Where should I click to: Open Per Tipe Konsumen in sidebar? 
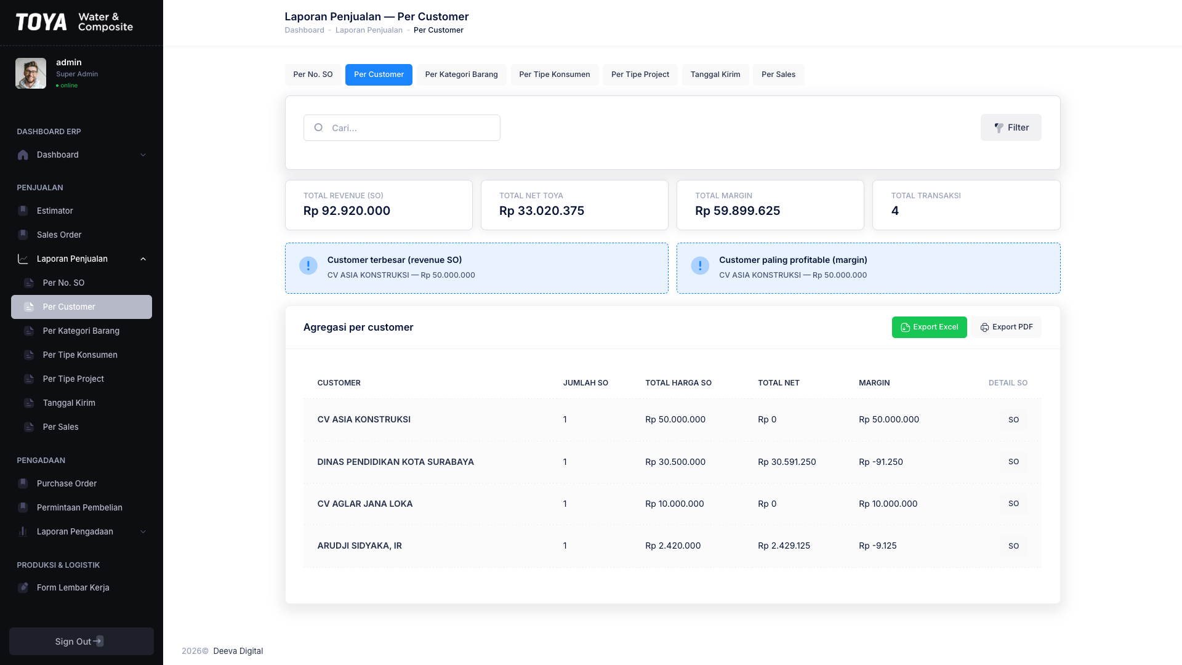click(81, 355)
